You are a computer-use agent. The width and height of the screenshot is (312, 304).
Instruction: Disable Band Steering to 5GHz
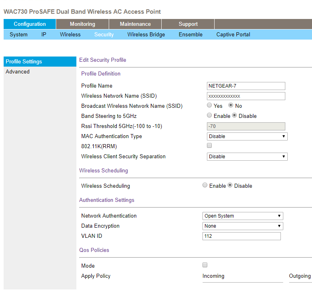[234, 115]
